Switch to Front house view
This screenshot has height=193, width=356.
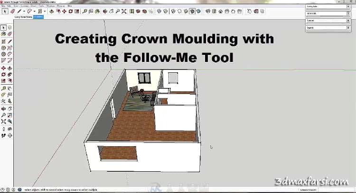tap(220, 11)
